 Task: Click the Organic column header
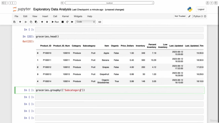[x=115, y=46]
